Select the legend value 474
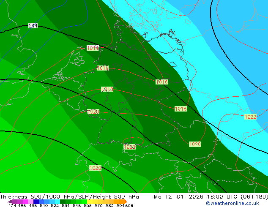 (12, 205)
